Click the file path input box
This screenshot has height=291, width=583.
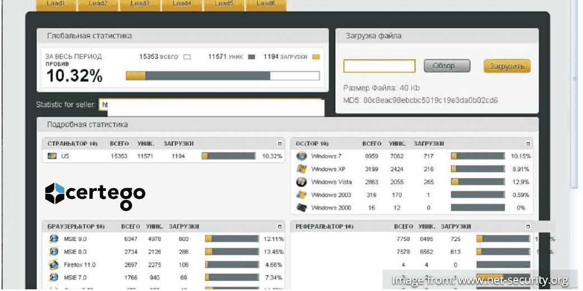(x=379, y=66)
